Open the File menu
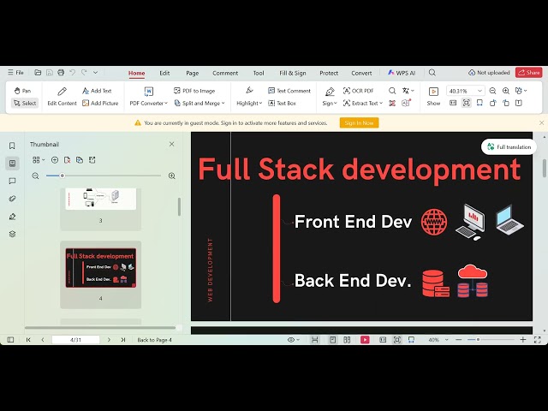Viewport: 548px width, 411px height. click(16, 72)
